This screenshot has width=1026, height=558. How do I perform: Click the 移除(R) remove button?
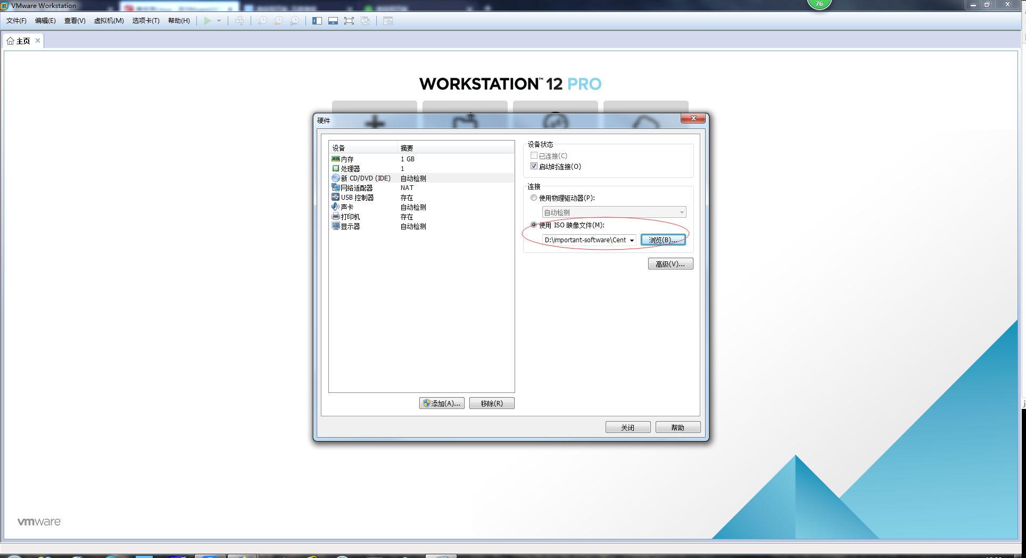tap(492, 404)
